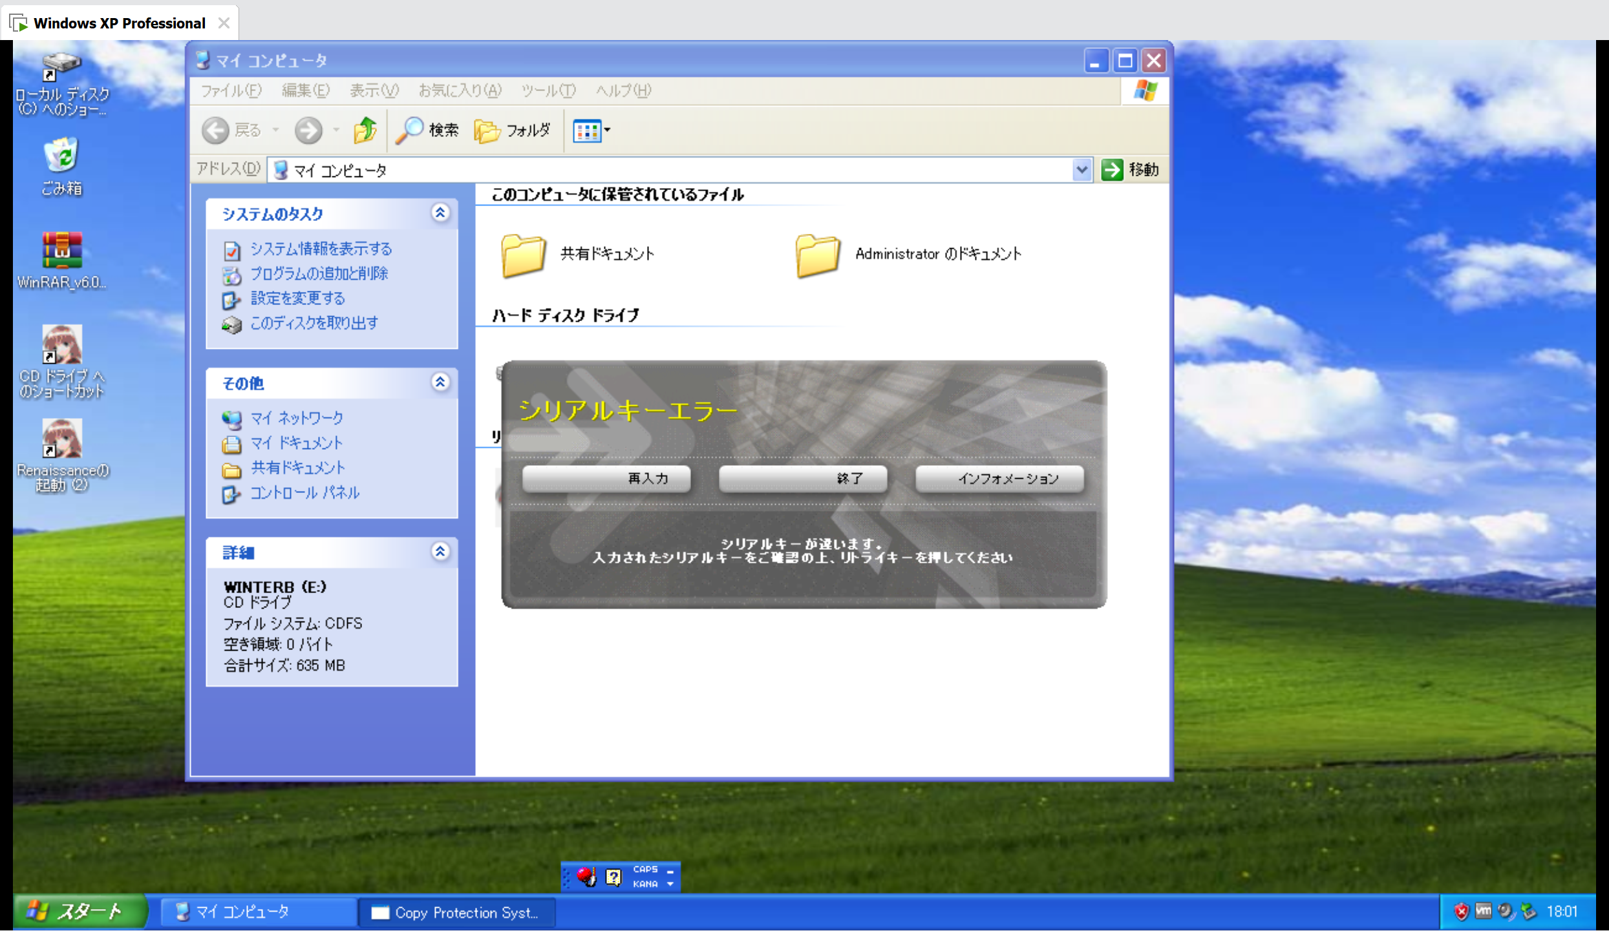Viewport: 1609px width, 931px height.
Task: Expand the address bar dropdown
Action: 1082,170
